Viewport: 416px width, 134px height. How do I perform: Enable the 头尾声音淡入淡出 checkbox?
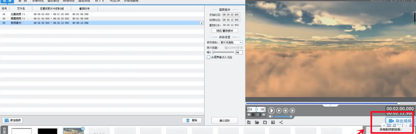(x=209, y=57)
